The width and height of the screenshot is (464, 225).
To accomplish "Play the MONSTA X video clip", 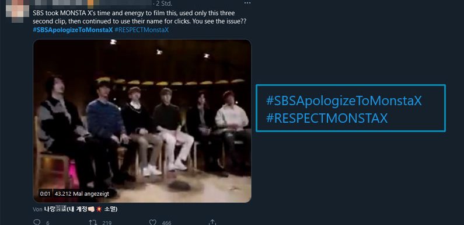I will pyautogui.click(x=142, y=121).
